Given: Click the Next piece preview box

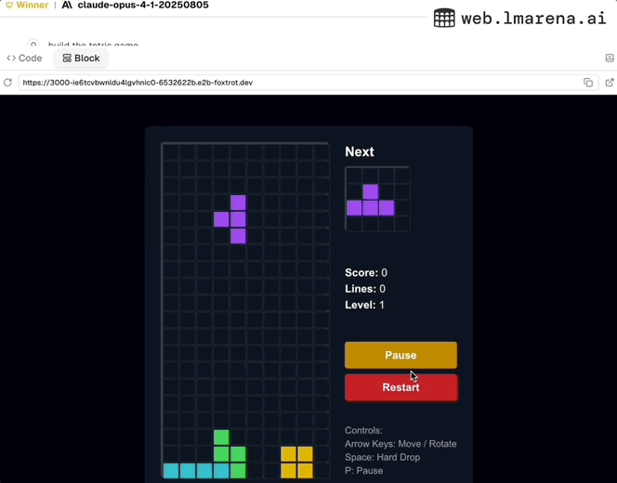Looking at the screenshot, I should (377, 200).
